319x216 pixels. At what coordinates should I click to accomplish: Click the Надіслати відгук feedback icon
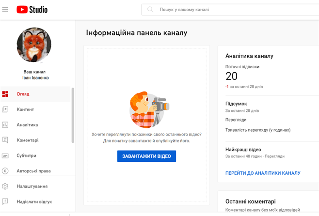tap(5, 201)
